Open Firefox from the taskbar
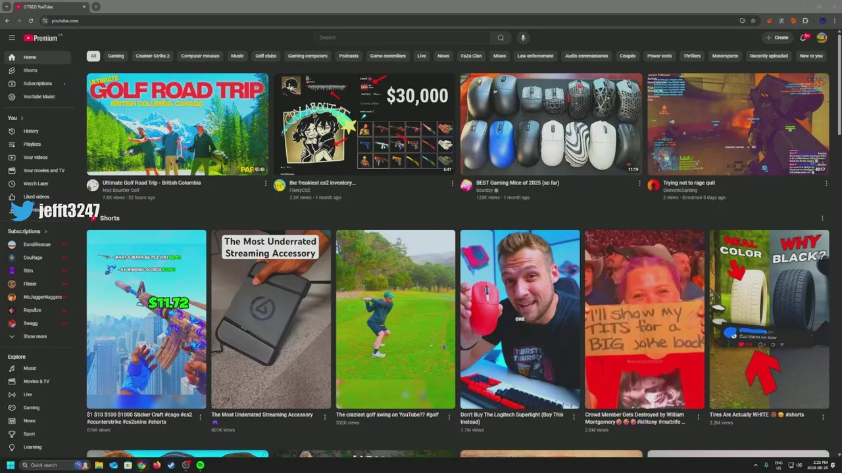The width and height of the screenshot is (842, 473). [x=157, y=465]
